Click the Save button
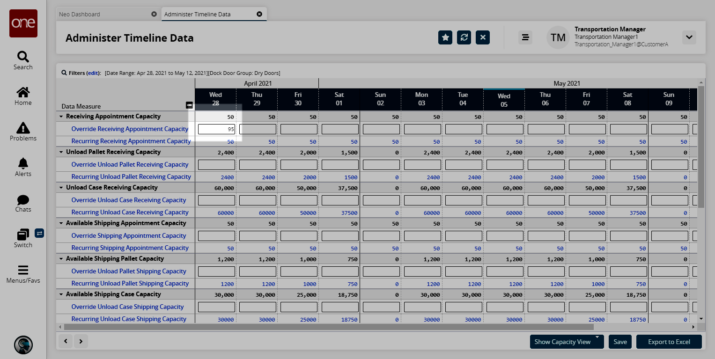715x359 pixels. tap(620, 342)
